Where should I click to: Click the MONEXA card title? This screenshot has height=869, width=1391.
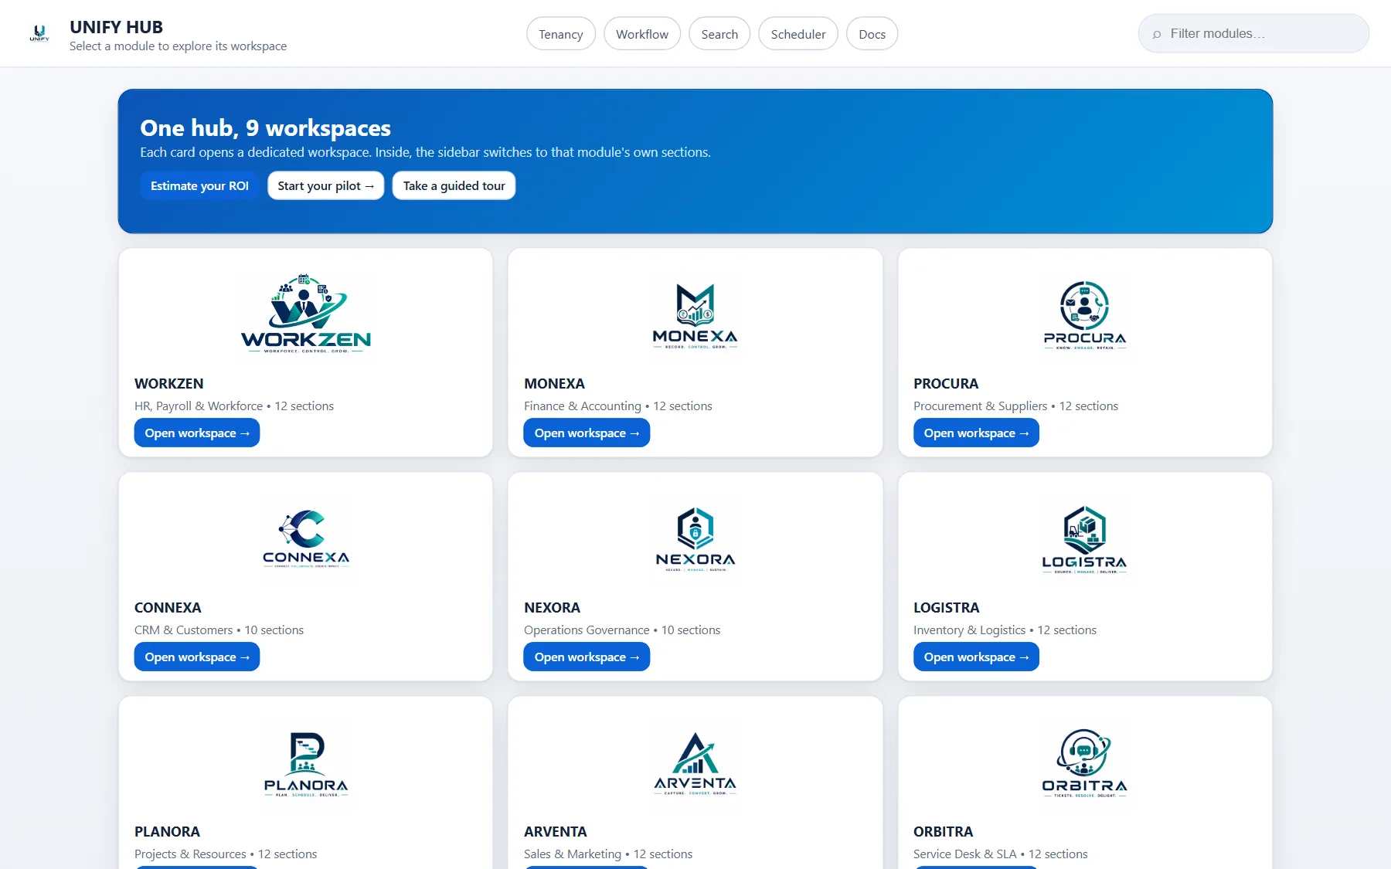coord(554,384)
